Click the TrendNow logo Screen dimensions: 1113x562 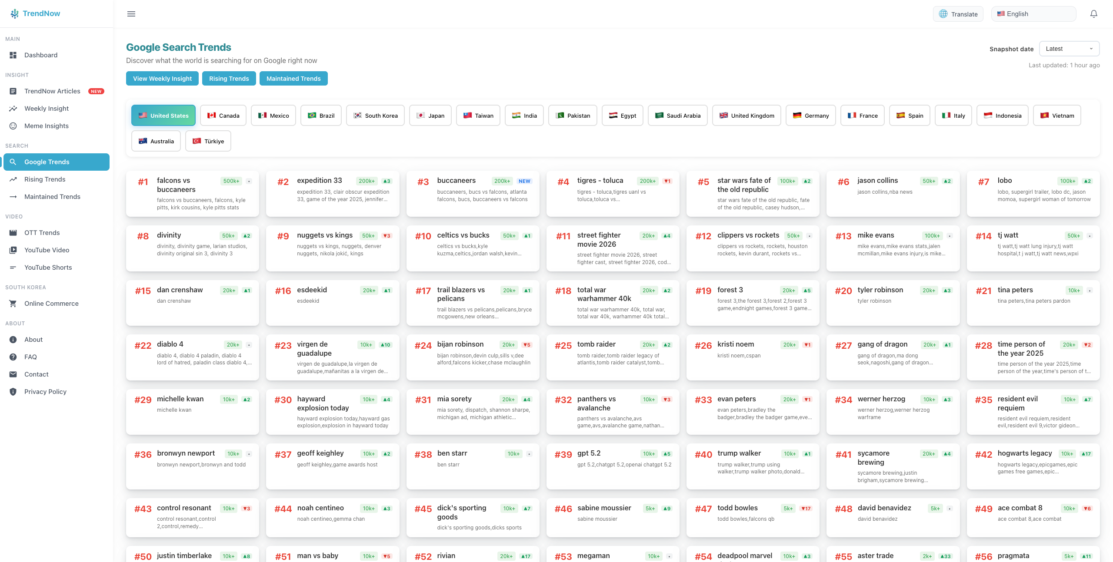pyautogui.click(x=37, y=13)
